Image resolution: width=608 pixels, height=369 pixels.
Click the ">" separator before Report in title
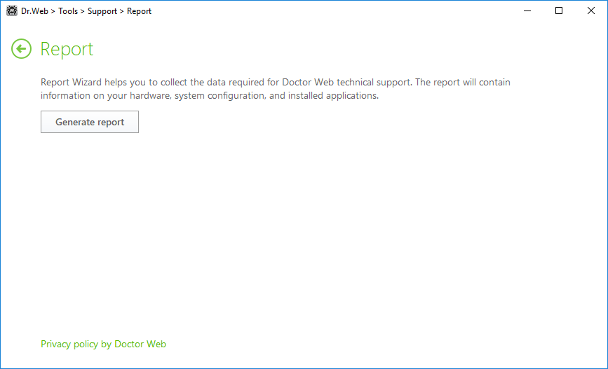click(x=122, y=12)
